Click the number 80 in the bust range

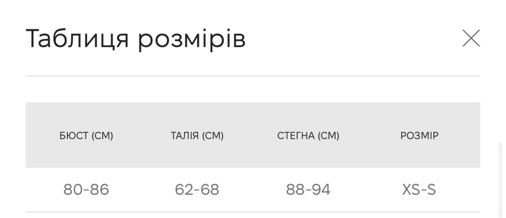pos(73,190)
